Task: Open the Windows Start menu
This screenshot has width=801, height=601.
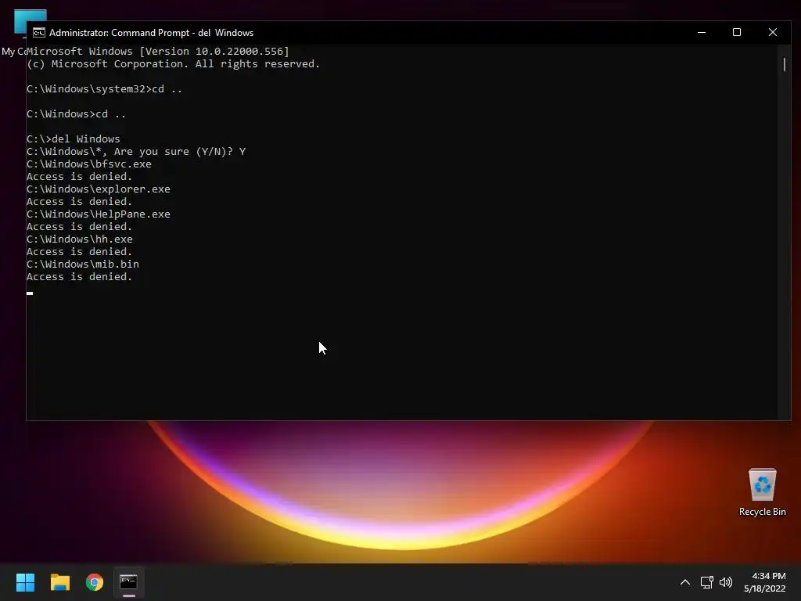Action: 25,582
